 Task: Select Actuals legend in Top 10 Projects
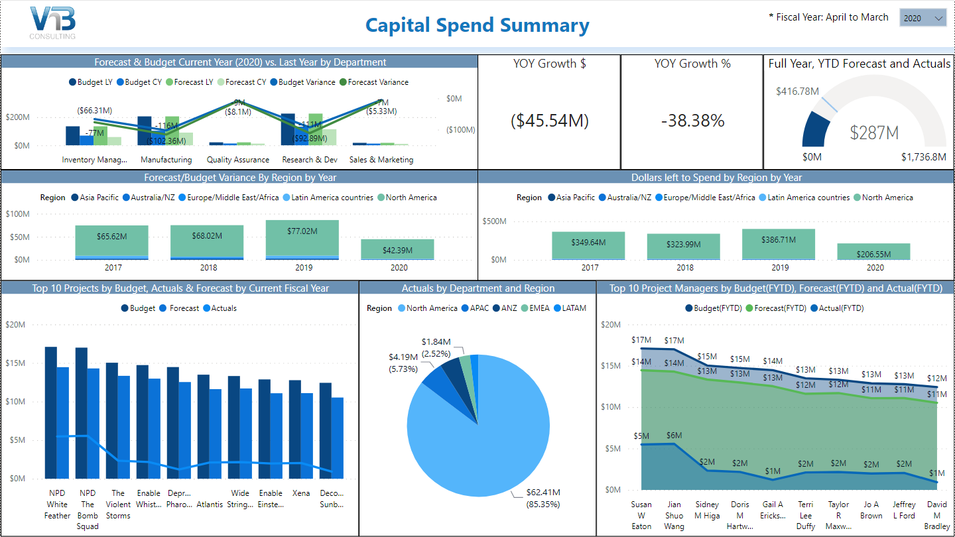click(220, 308)
